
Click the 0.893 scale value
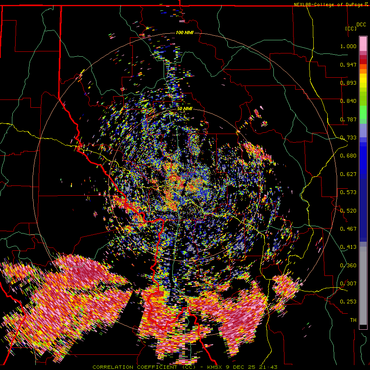pyautogui.click(x=348, y=83)
